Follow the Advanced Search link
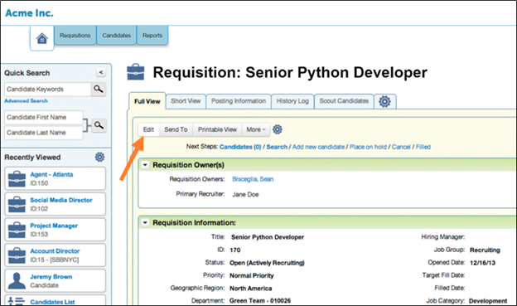This screenshot has height=306, width=517. pyautogui.click(x=26, y=100)
